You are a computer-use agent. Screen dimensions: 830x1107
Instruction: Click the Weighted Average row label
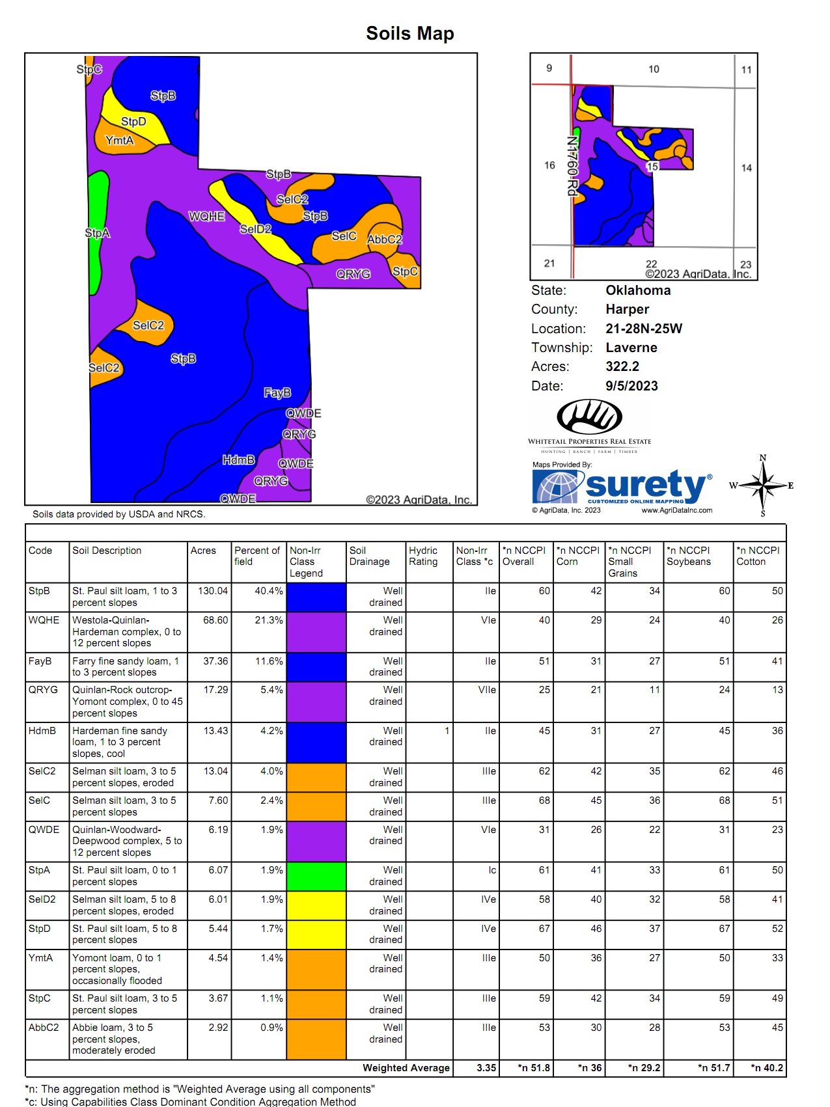[406, 1067]
